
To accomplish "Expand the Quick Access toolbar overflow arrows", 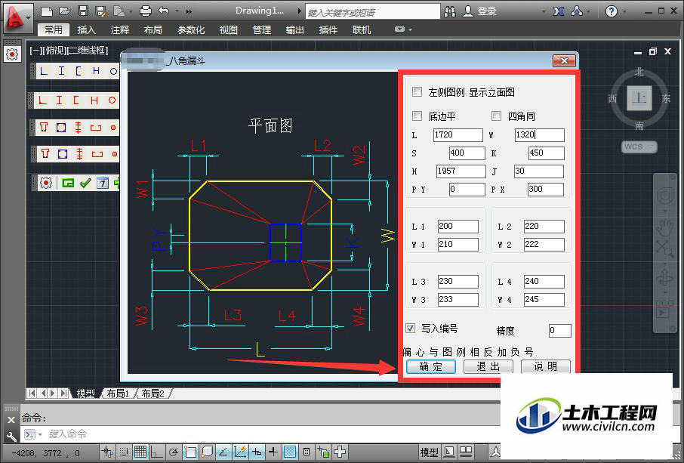I will click(189, 11).
